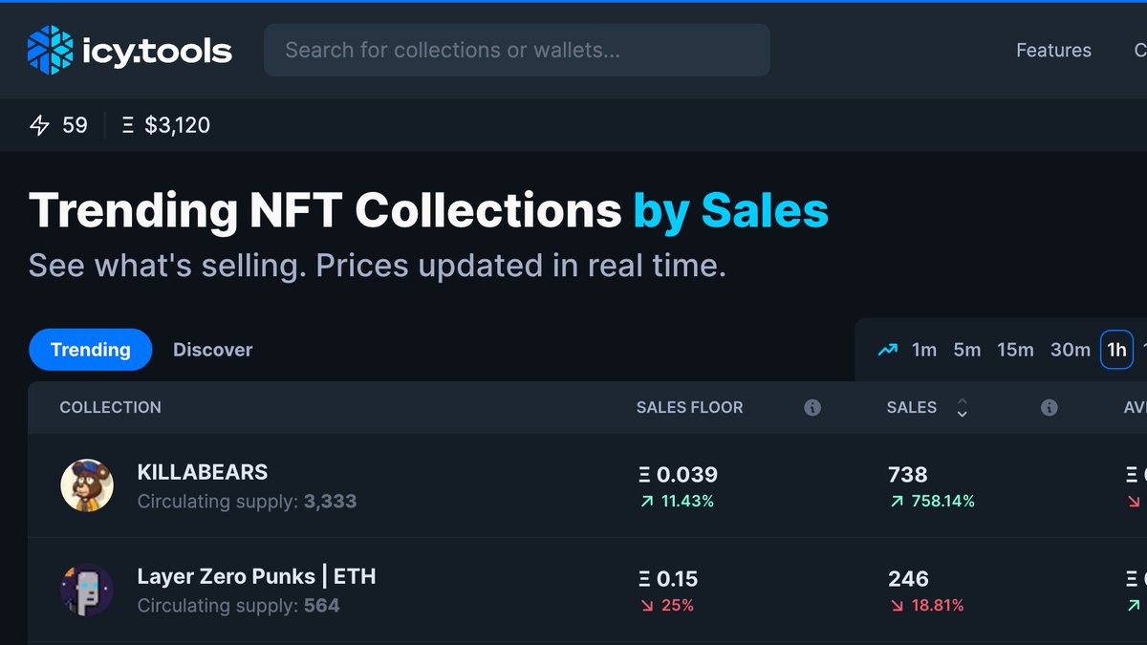The image size is (1147, 645).
Task: Switch to the Trending tab
Action: point(91,350)
